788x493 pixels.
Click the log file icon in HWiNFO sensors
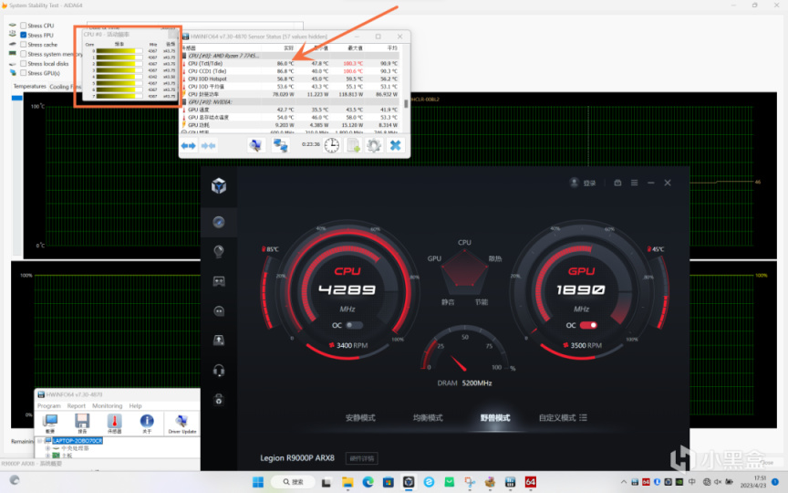(x=353, y=145)
